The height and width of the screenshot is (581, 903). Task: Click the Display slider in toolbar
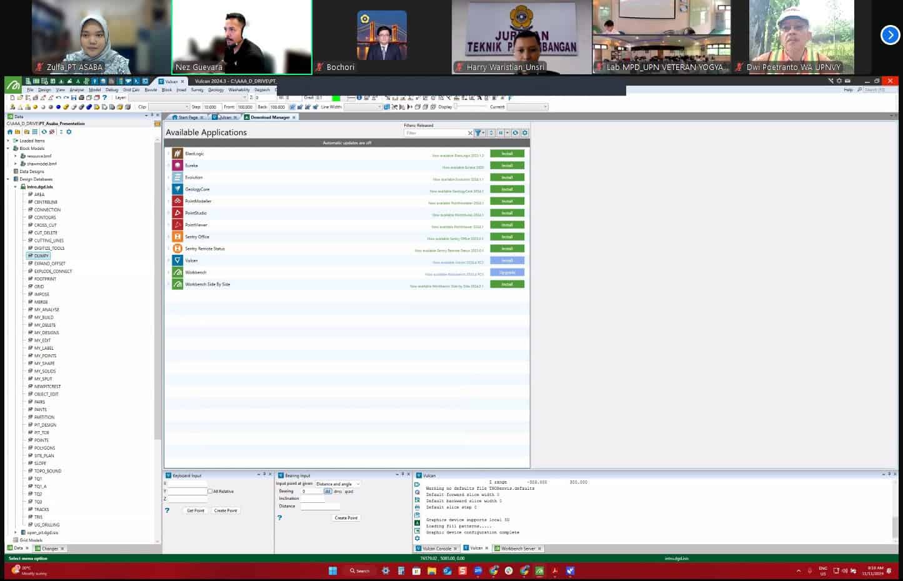click(x=470, y=107)
